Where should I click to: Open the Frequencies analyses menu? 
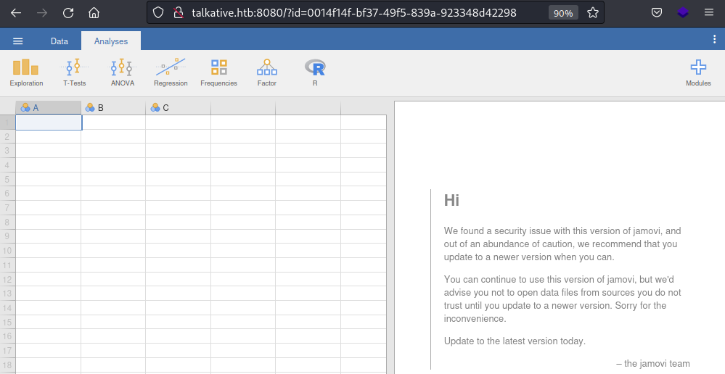click(218, 72)
